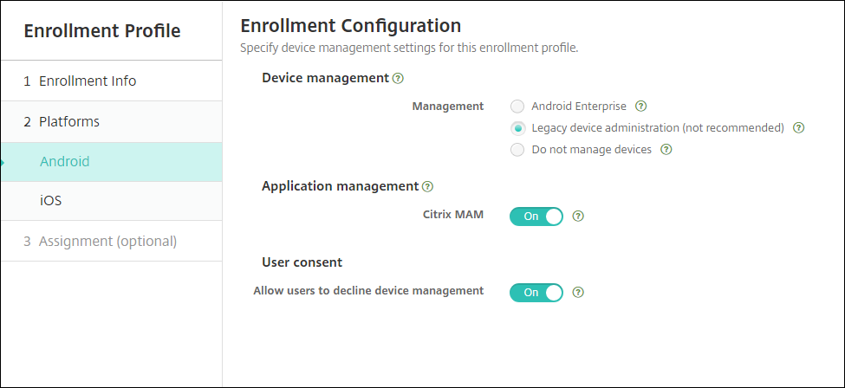The height and width of the screenshot is (388, 845).
Task: Toggle Allow users to decline device management
Action: 536,293
